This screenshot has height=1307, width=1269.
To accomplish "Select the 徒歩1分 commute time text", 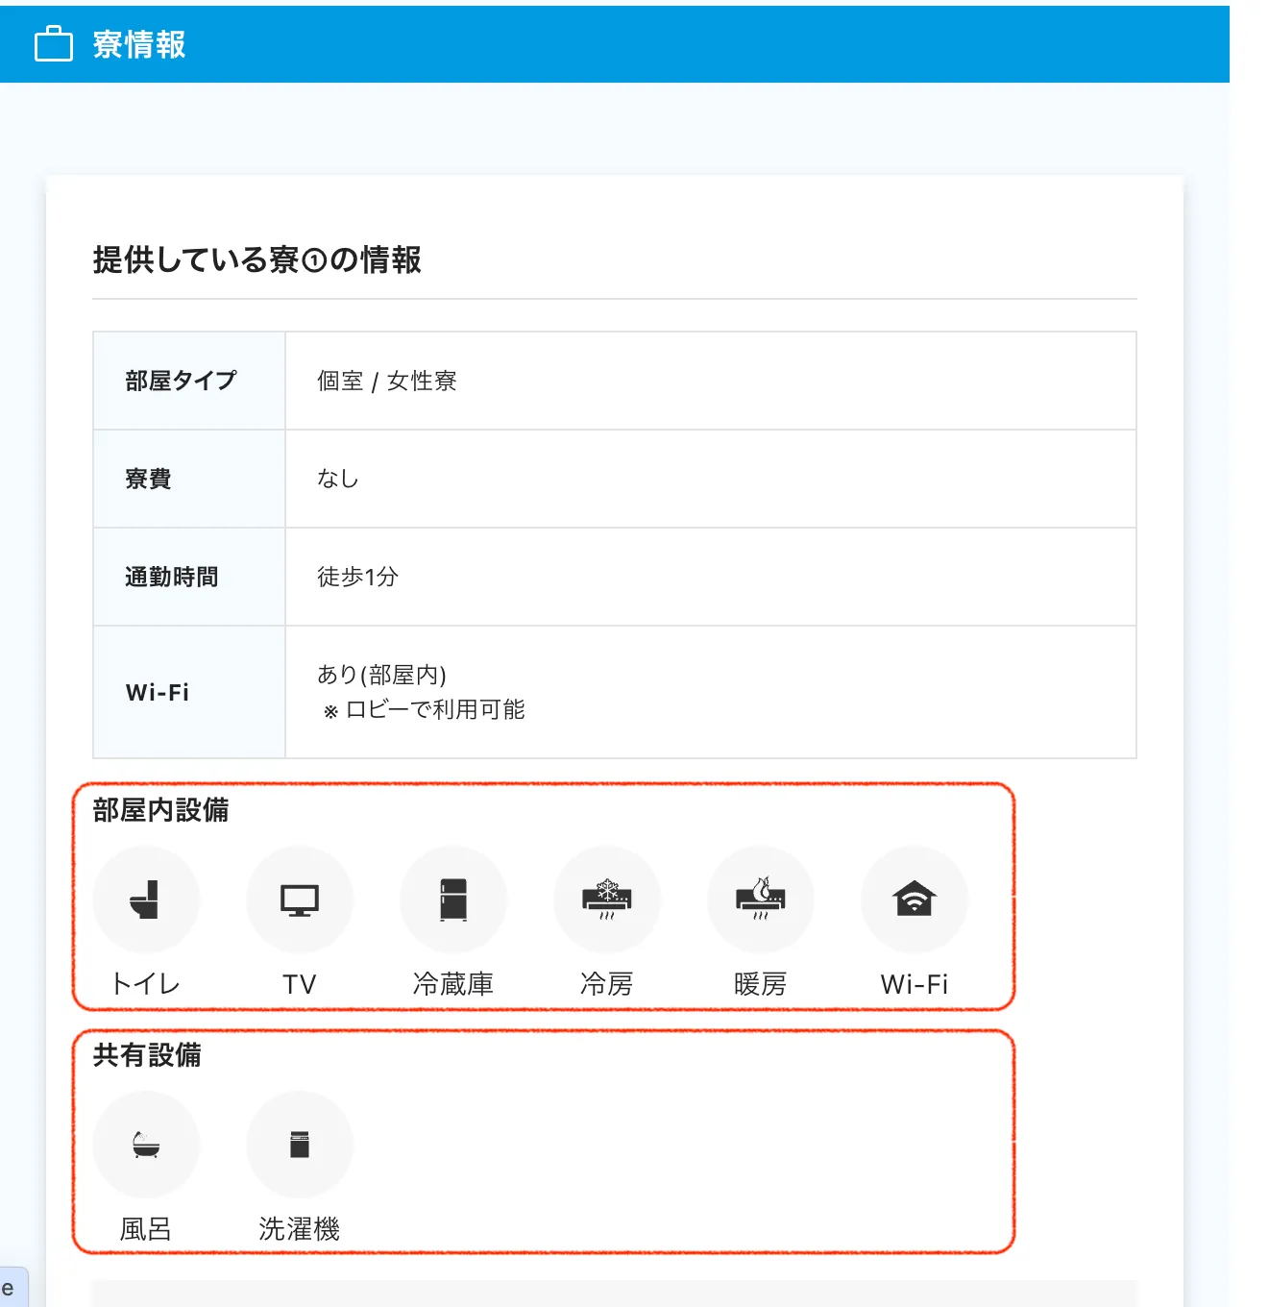I will coord(357,577).
